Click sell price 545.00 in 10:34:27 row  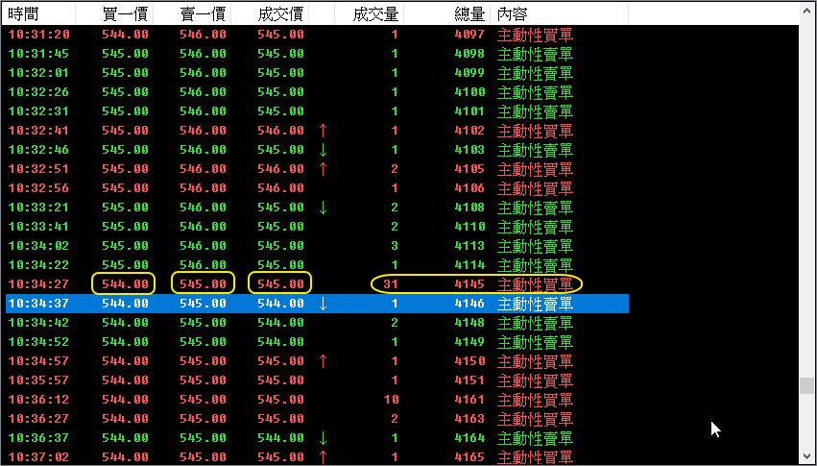(x=203, y=284)
